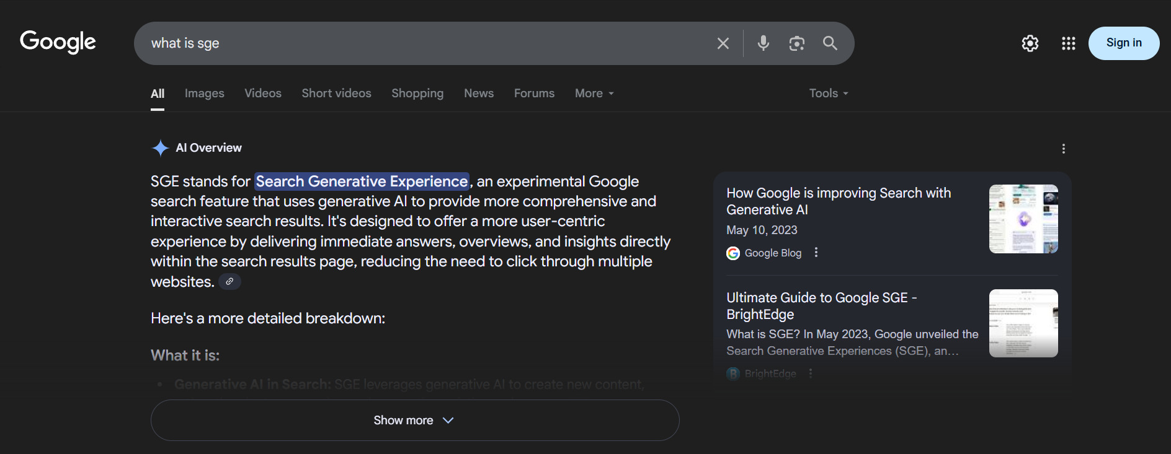Select the All tab
Viewport: 1171px width, 454px height.
coord(158,94)
